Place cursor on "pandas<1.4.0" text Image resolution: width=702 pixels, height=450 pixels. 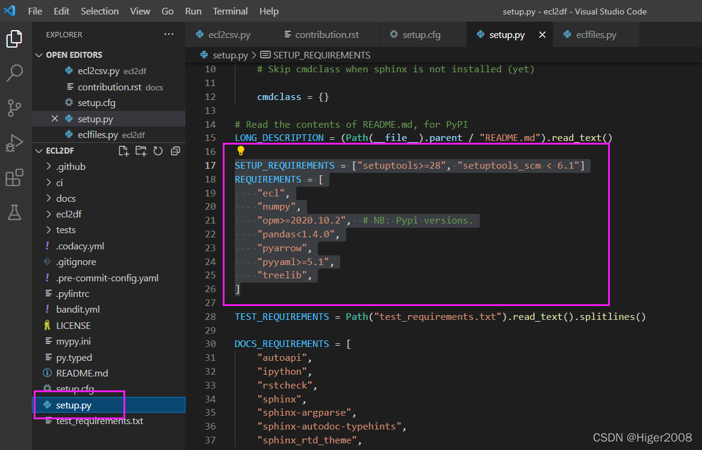coord(295,234)
